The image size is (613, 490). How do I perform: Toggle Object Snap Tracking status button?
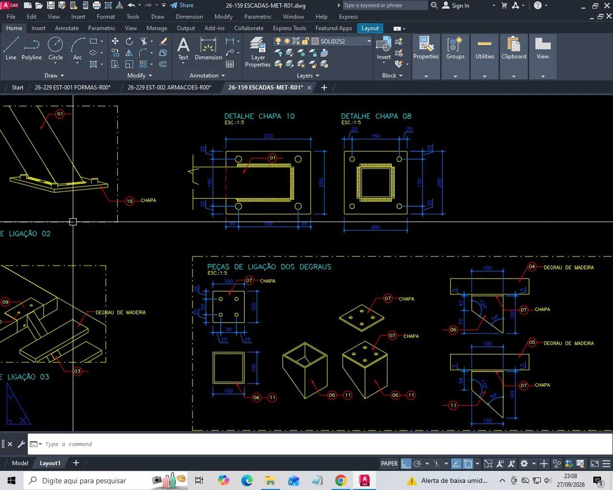(x=456, y=463)
